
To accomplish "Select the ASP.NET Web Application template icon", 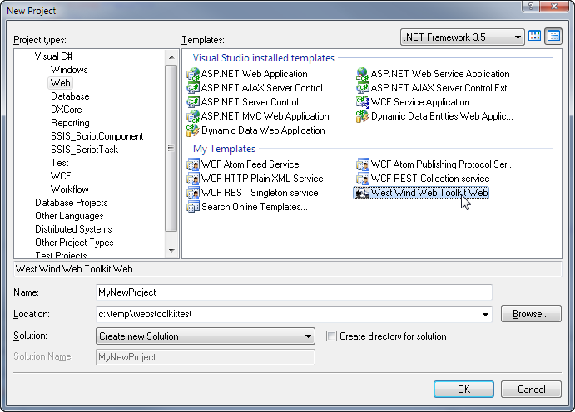I will tap(193, 74).
